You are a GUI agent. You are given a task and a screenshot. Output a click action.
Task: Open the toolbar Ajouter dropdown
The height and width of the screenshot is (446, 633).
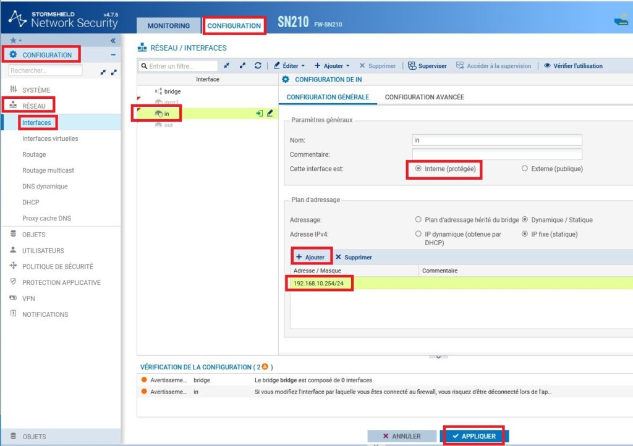(332, 65)
